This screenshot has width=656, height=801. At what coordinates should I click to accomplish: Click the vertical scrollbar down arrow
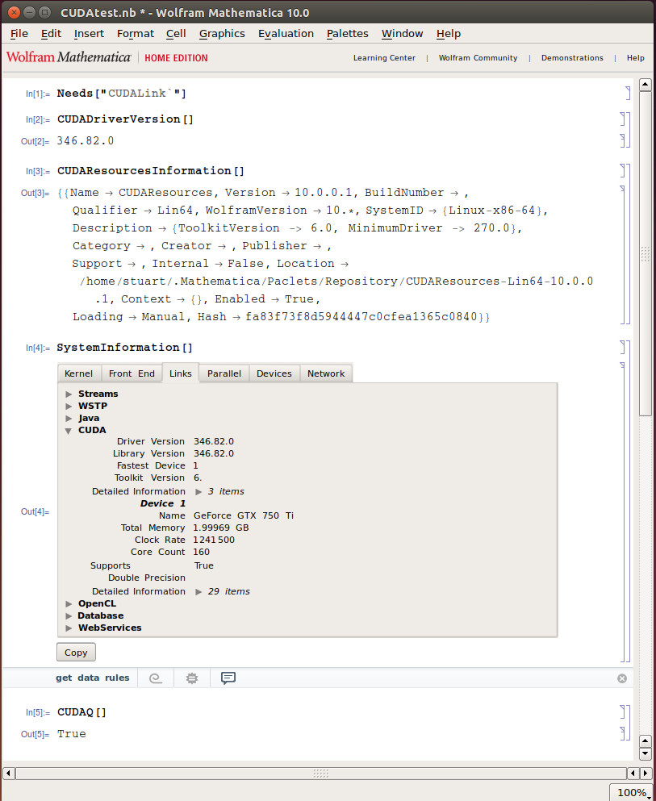646,753
